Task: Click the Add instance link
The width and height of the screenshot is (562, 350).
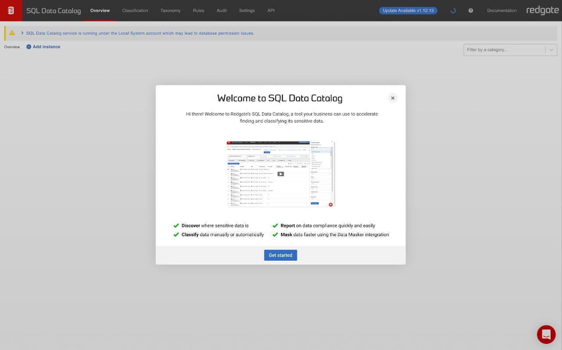Action: point(43,47)
